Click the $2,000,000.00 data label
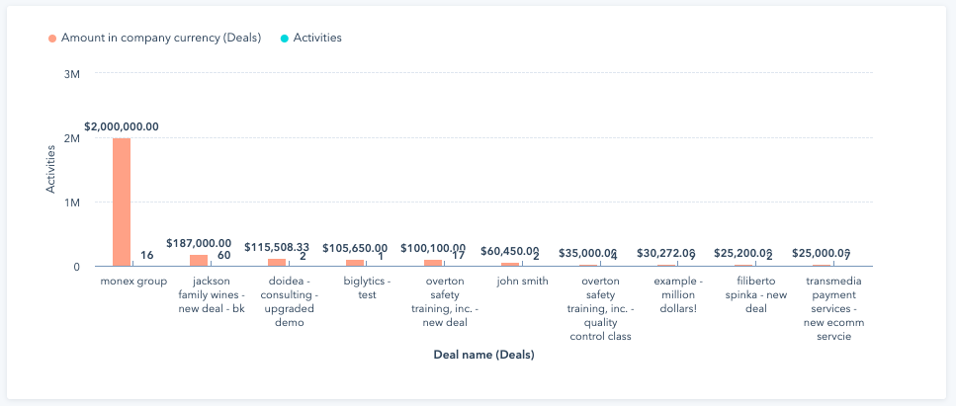Viewport: 956px width, 406px height. click(122, 126)
